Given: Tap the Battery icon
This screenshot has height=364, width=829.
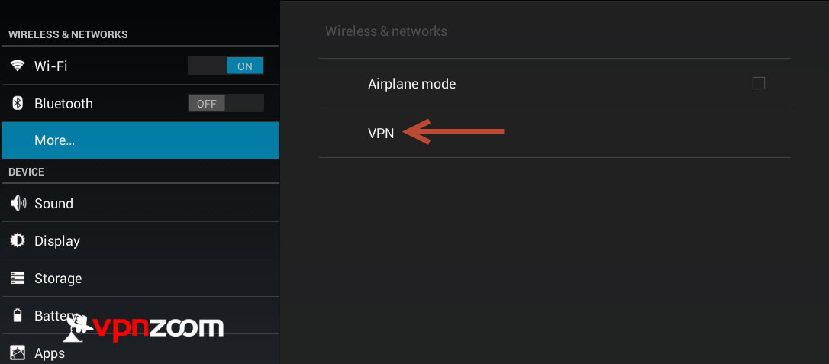Looking at the screenshot, I should 18,315.
